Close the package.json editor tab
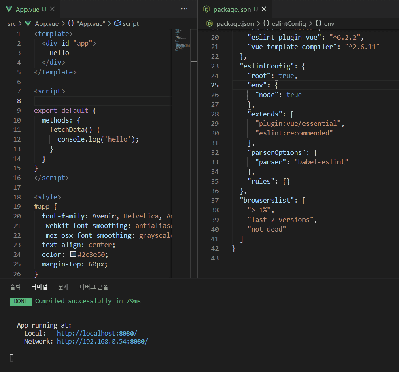The width and height of the screenshot is (399, 372). [x=264, y=9]
